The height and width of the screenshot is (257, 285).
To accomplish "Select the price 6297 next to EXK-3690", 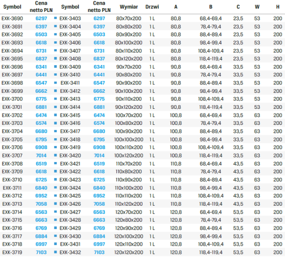I will coord(41,18).
